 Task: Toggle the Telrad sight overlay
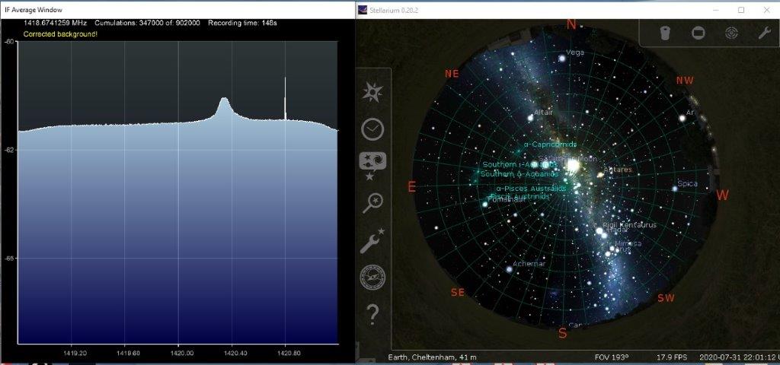[x=731, y=33]
